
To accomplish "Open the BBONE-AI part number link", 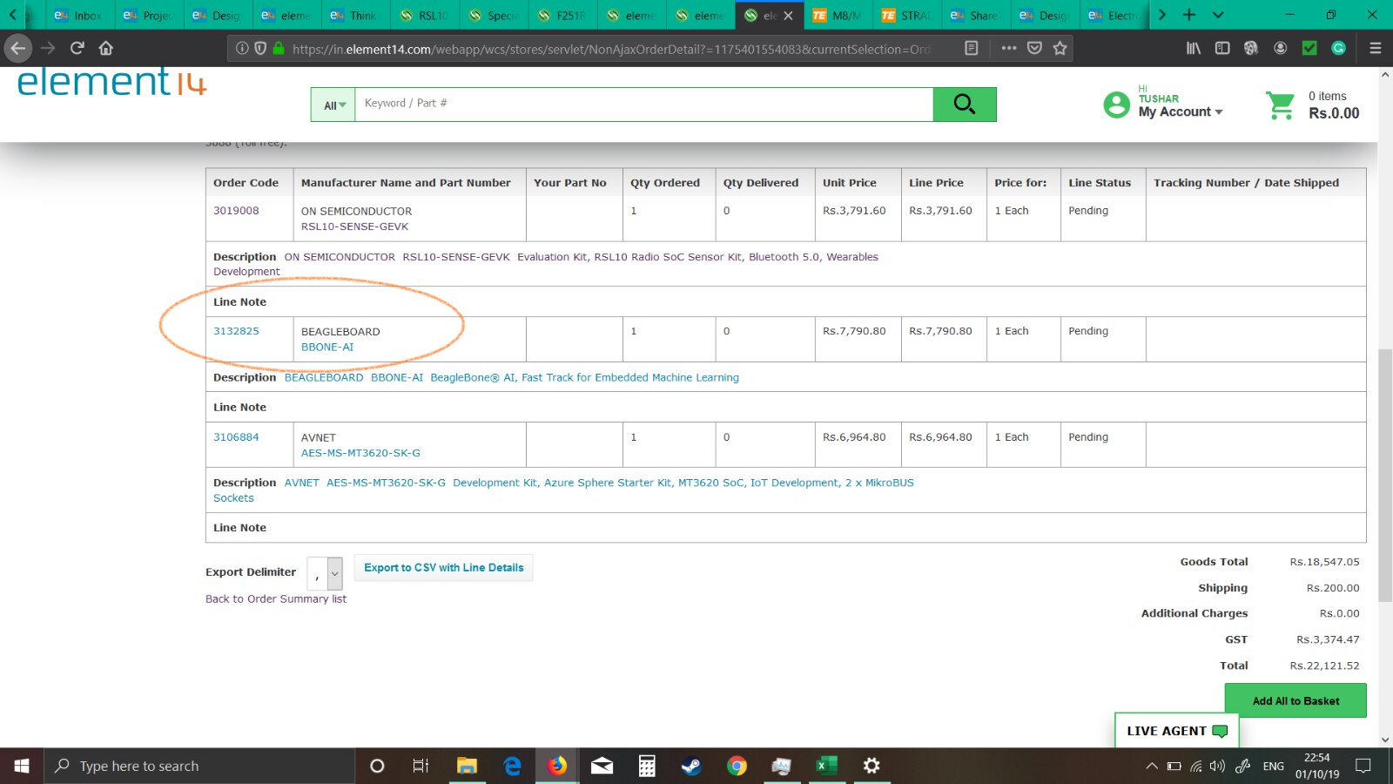I will pyautogui.click(x=327, y=347).
